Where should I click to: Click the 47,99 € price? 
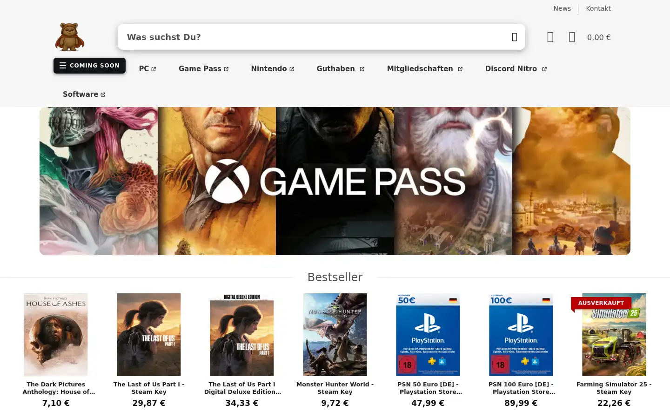click(x=428, y=403)
